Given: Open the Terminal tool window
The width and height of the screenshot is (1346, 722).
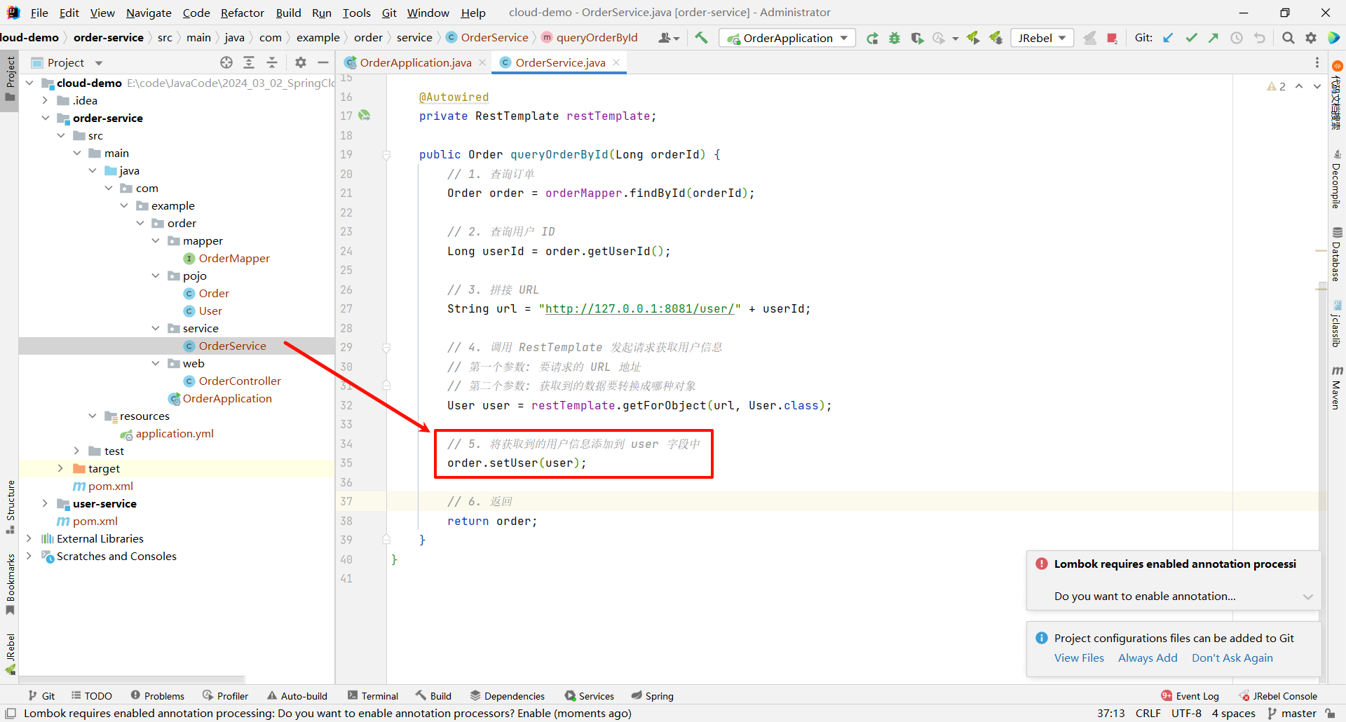Looking at the screenshot, I should coord(373,696).
